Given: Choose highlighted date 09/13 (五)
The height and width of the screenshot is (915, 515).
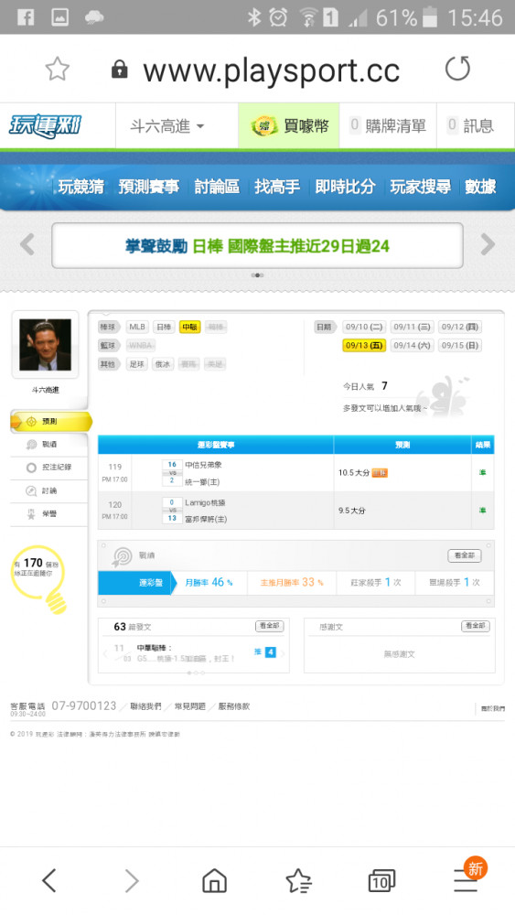Looking at the screenshot, I should pos(364,346).
